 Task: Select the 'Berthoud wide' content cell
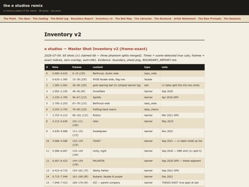[117, 103]
